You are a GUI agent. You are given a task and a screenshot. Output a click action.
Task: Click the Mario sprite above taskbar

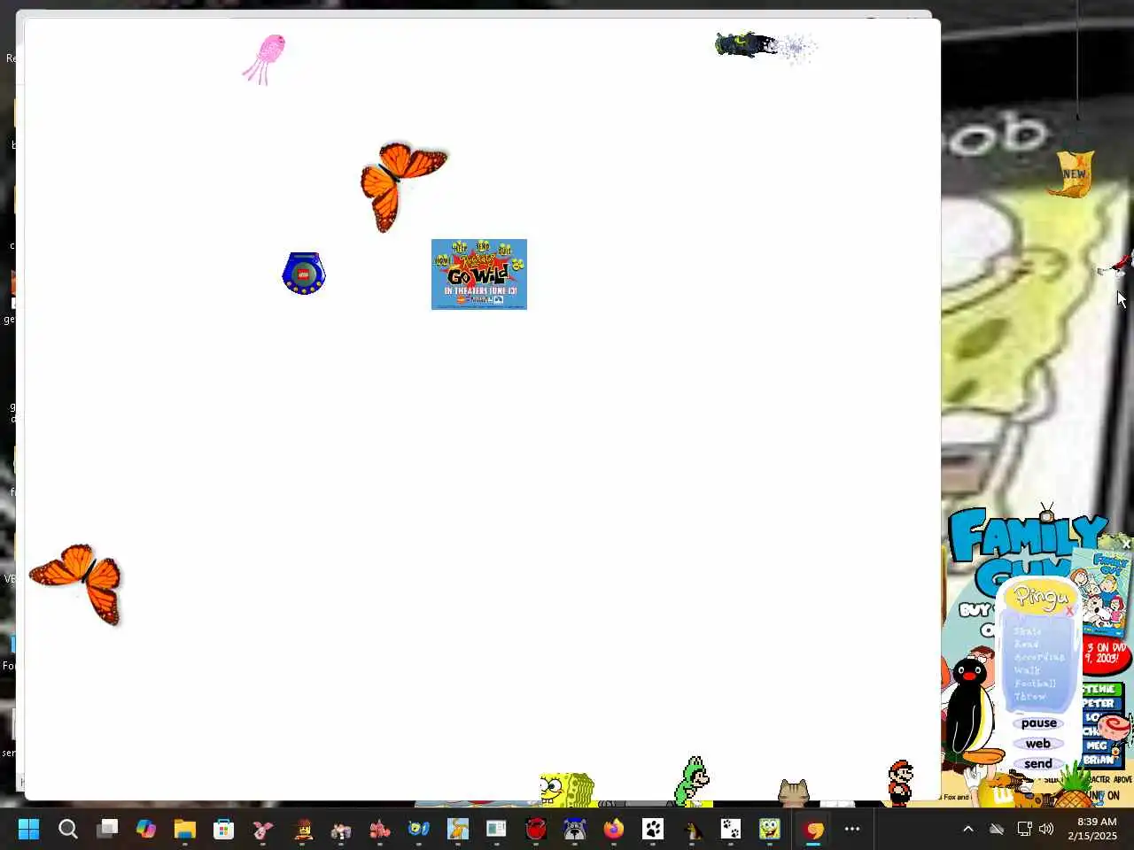[900, 783]
